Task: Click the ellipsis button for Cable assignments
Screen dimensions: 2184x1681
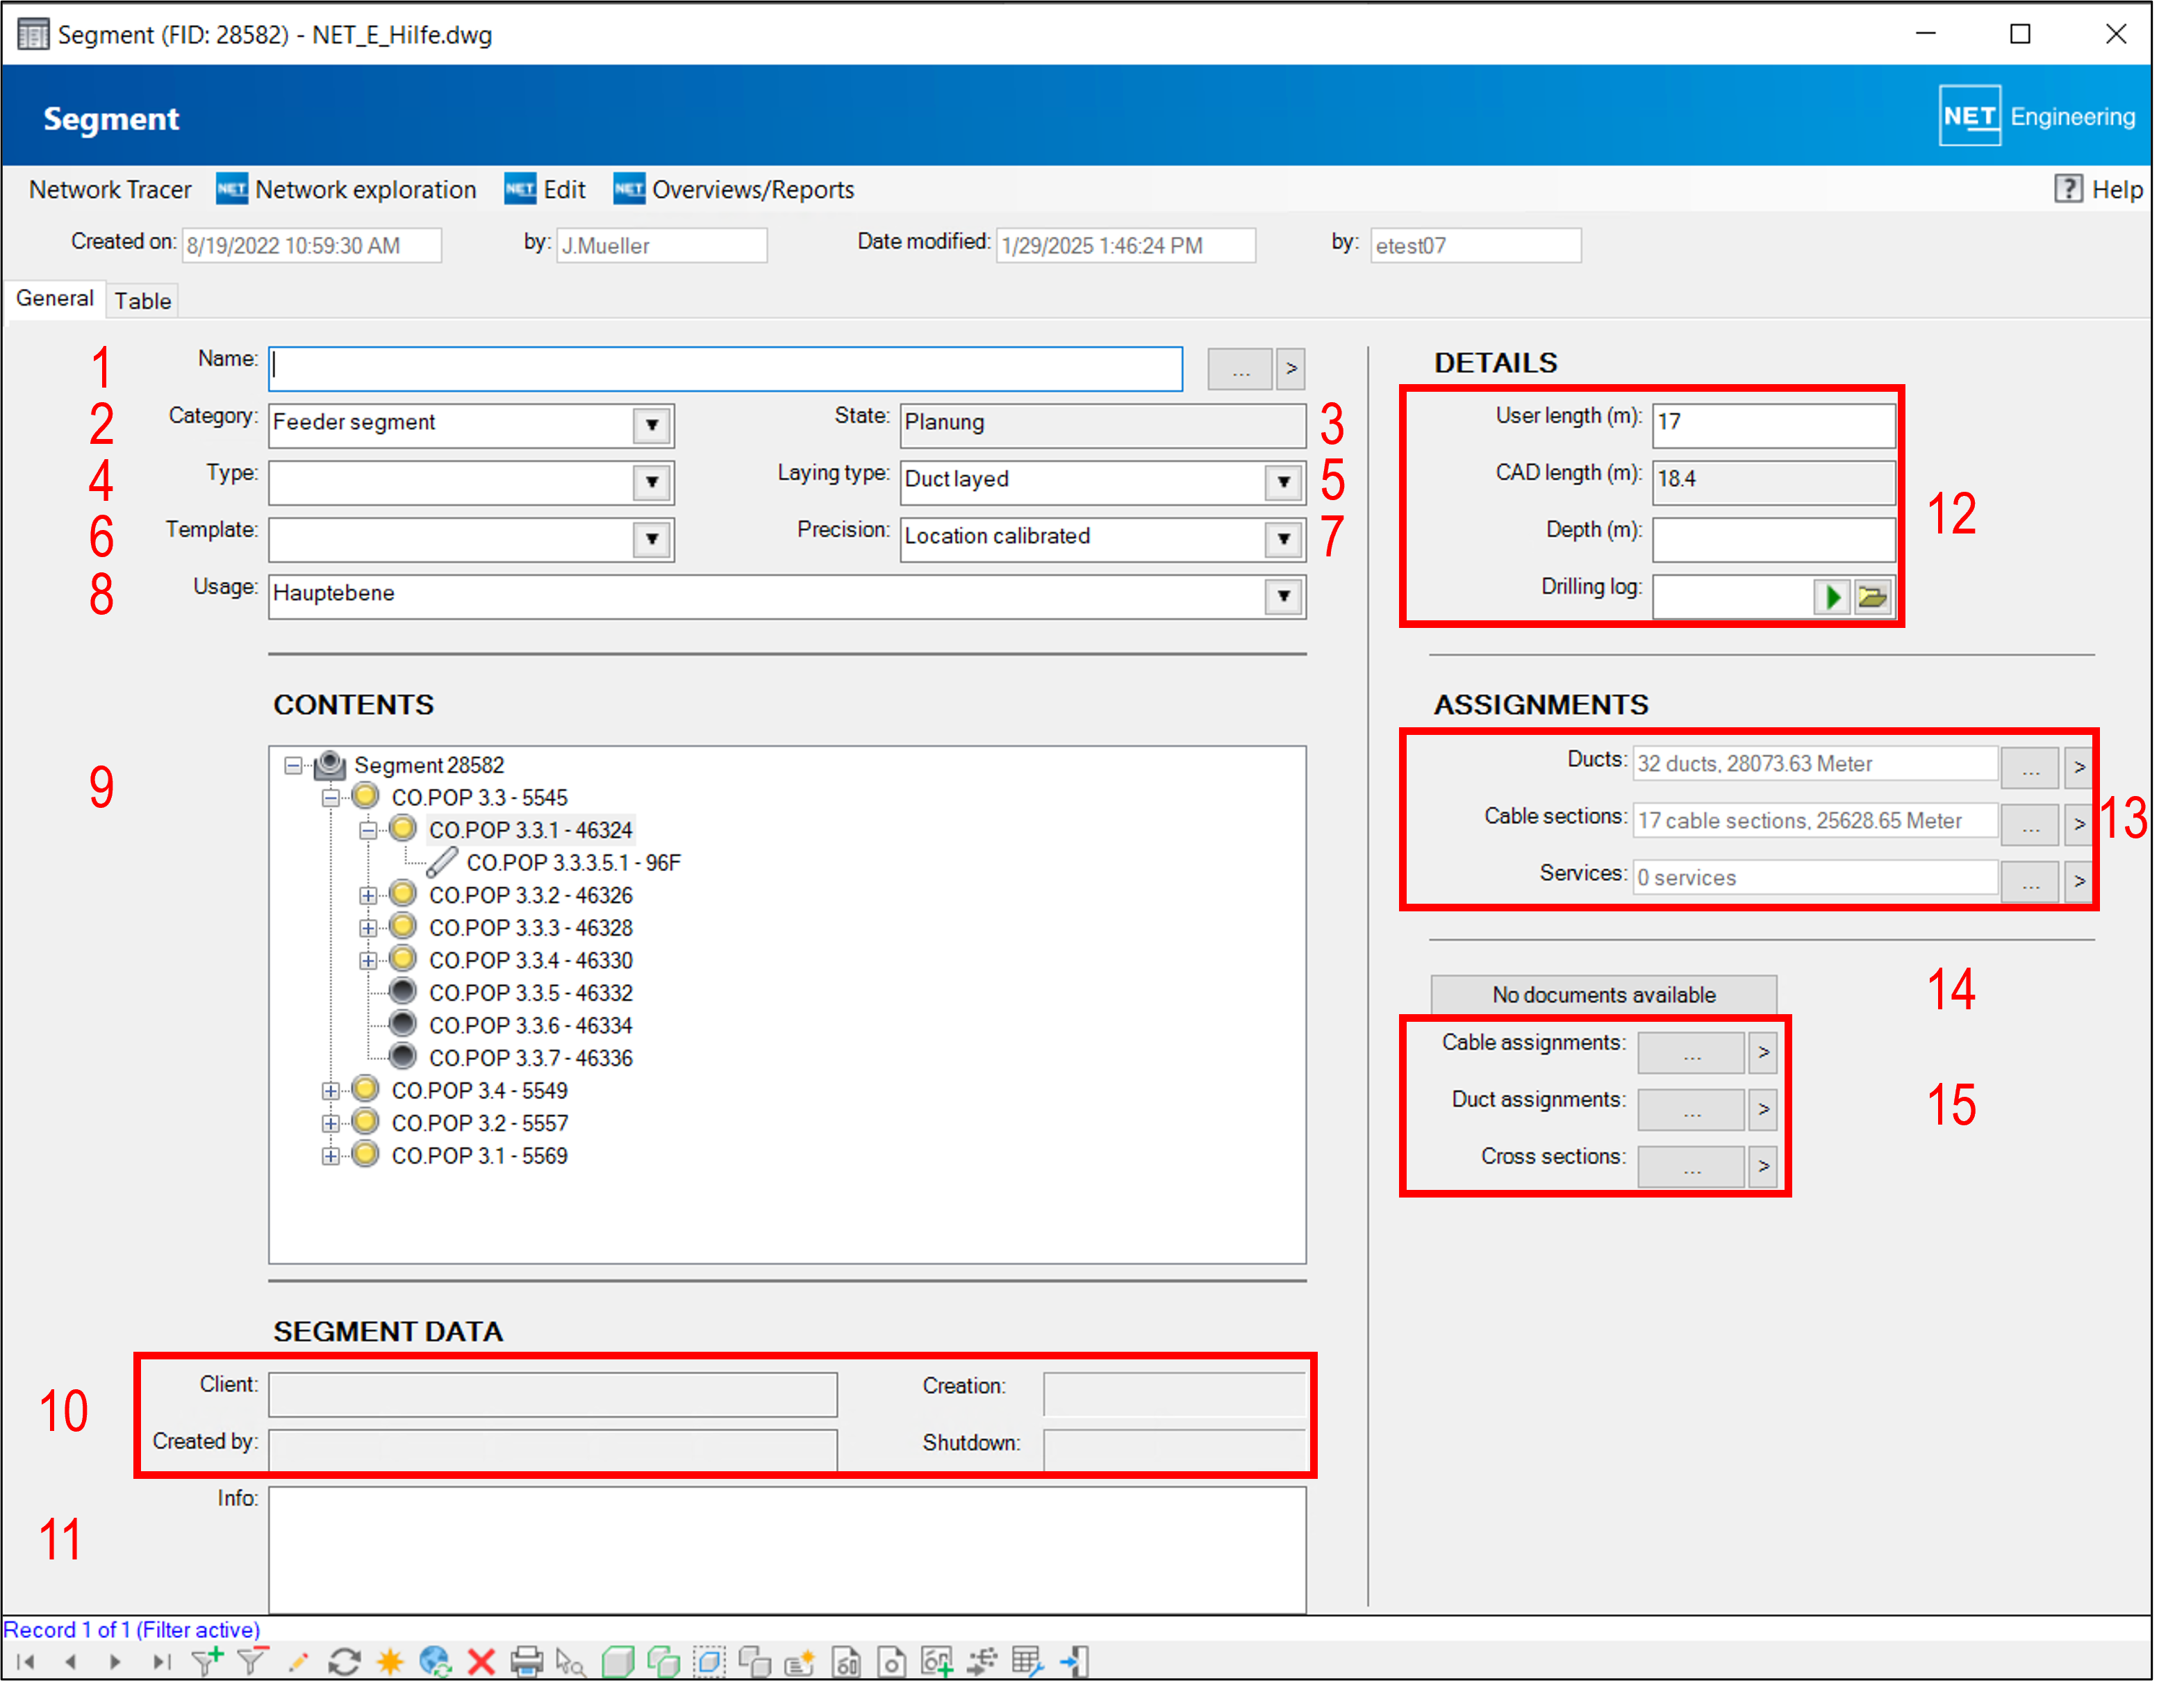Action: [1691, 1052]
